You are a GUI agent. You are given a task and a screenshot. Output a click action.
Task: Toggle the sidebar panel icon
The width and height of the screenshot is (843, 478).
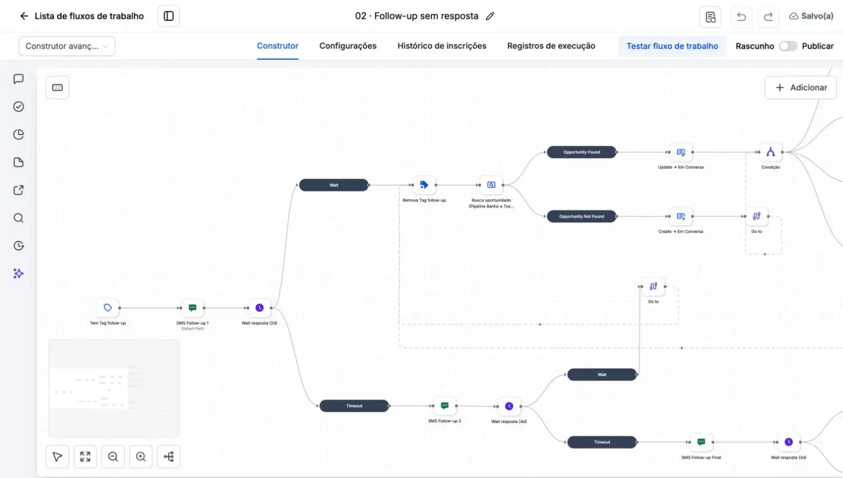(x=169, y=16)
